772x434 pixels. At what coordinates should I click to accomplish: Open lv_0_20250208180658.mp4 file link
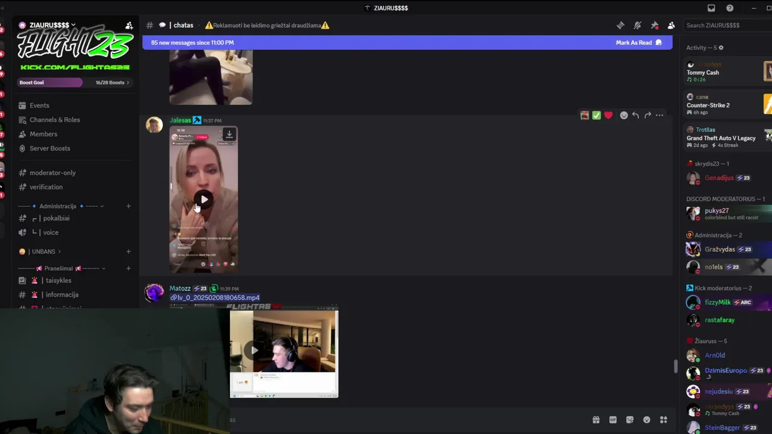coord(218,297)
